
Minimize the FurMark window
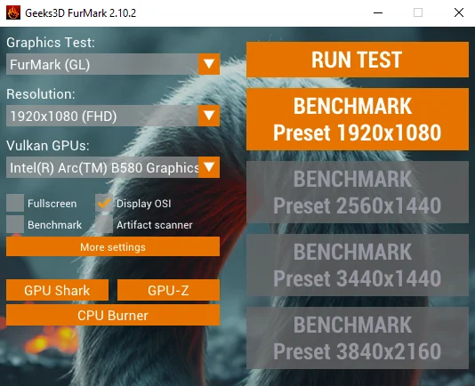(378, 12)
